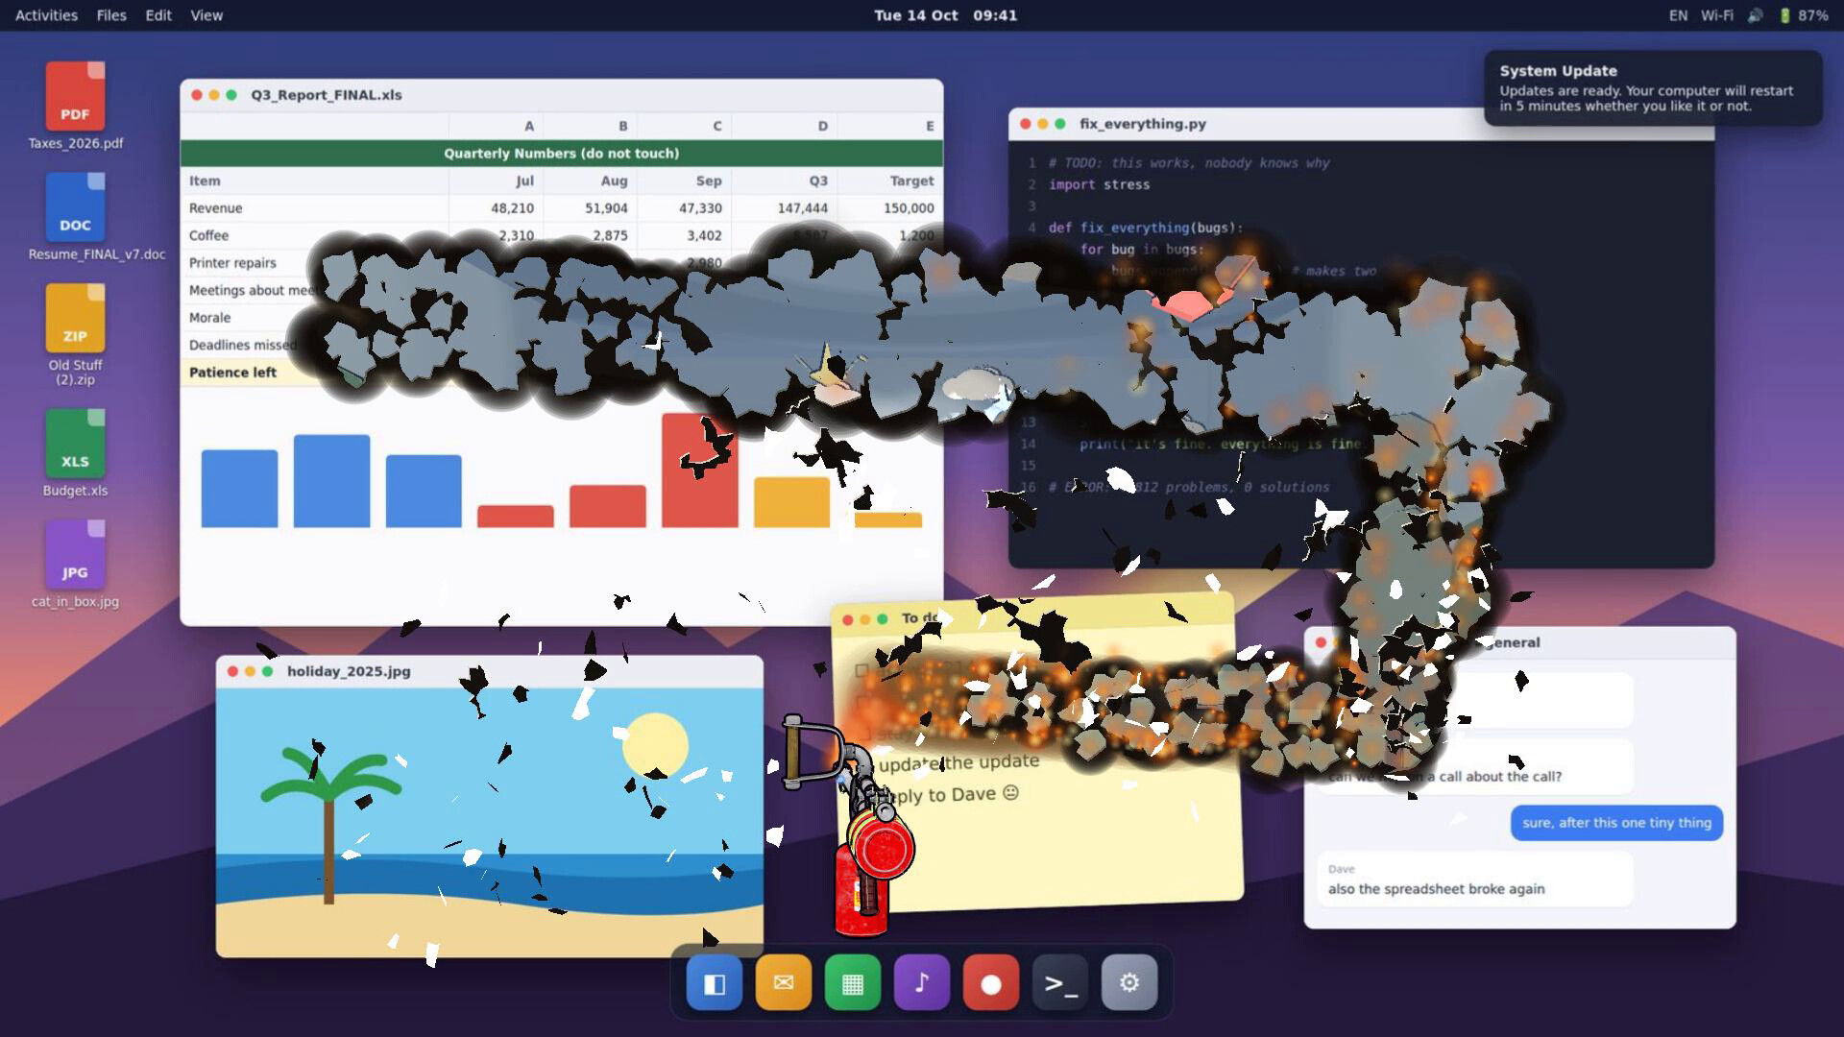
Task: Click the Quarterly Numbers green title row
Action: [561, 154]
